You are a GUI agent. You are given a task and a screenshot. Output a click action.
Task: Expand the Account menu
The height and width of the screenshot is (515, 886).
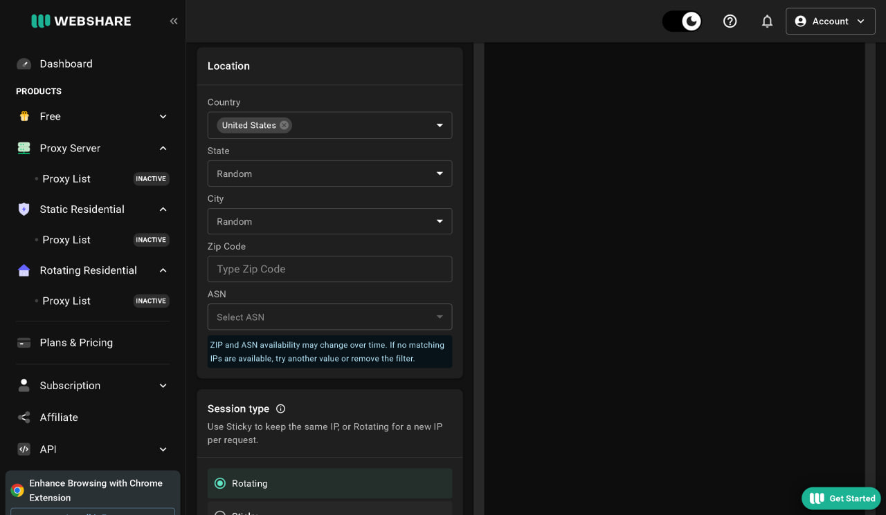click(x=831, y=21)
